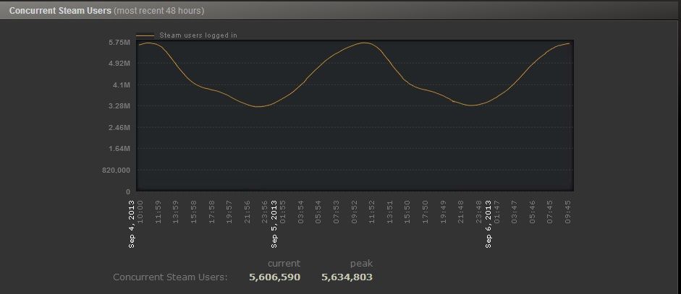Click the 'current' column header
Viewport: 681px width, 294px height.
click(x=284, y=264)
